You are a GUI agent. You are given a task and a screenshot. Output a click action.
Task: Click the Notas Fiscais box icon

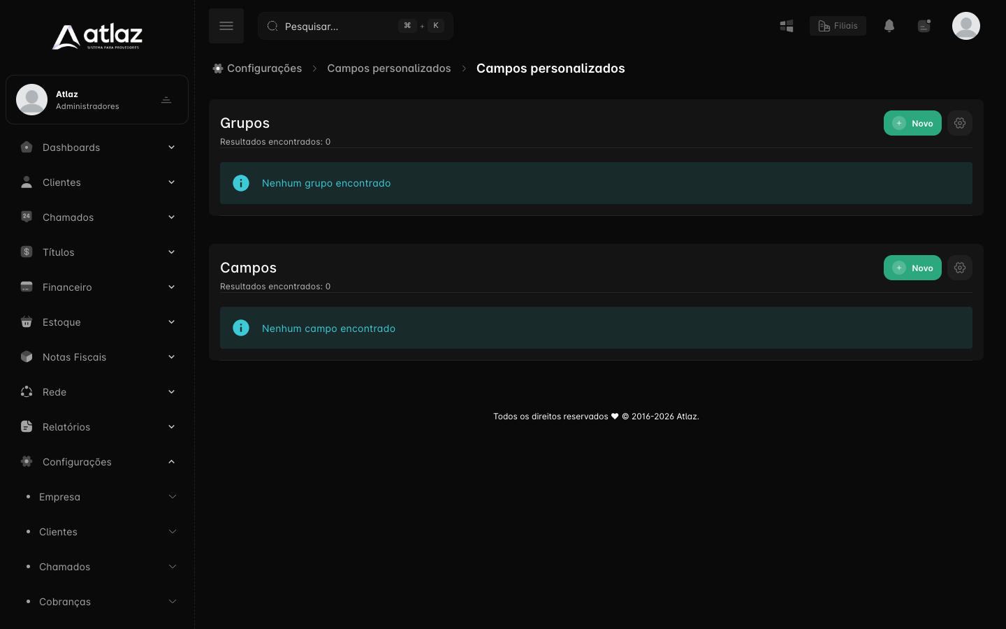coord(27,356)
